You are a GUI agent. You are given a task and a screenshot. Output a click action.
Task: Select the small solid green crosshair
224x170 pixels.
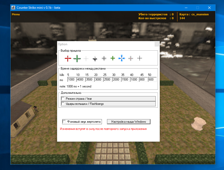coord(113,59)
